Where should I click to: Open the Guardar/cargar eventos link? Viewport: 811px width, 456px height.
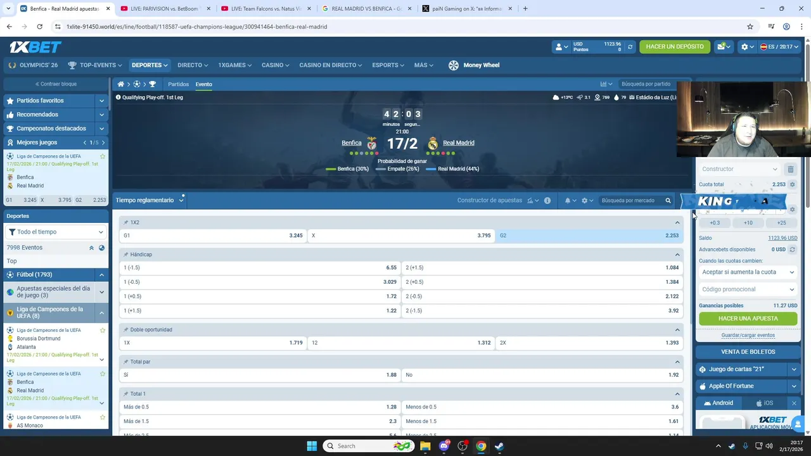[x=748, y=335]
